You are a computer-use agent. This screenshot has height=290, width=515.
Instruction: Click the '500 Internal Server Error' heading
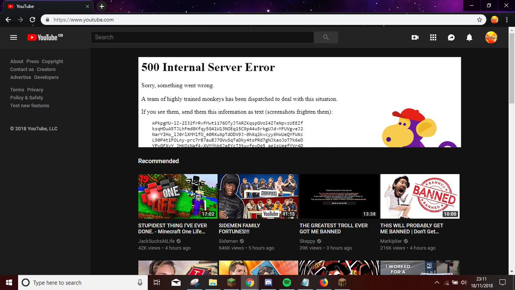pyautogui.click(x=208, y=67)
